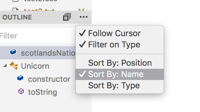Screen dimensions: 200x112
Task: Click the M modified badge in file list
Action: point(81,10)
